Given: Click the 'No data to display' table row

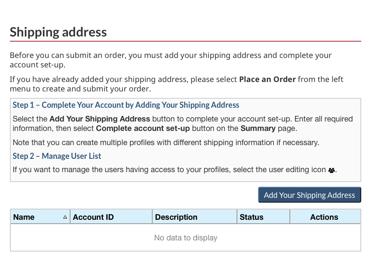Looking at the screenshot, I should 185,238.
